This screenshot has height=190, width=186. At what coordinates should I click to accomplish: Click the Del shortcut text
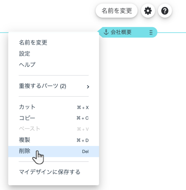pos(85,151)
